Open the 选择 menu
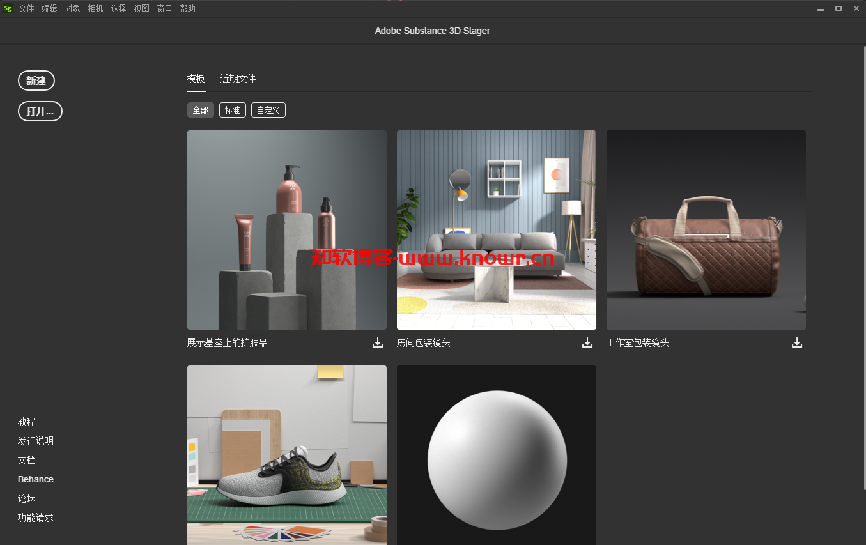866x545 pixels. pos(119,8)
